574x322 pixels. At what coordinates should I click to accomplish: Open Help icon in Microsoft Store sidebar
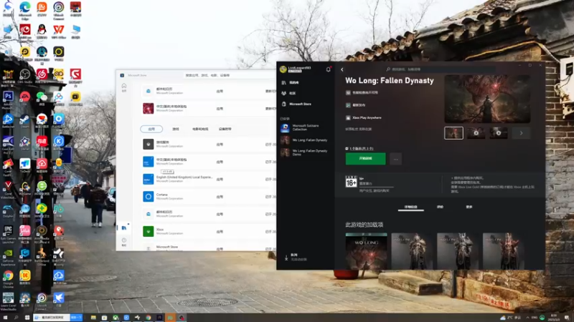(x=123, y=242)
